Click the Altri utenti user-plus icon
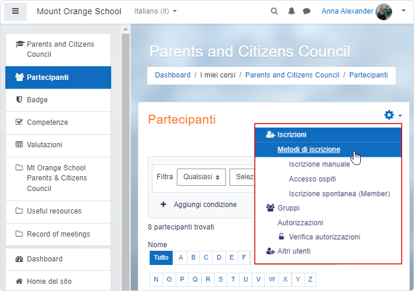Image resolution: width=414 pixels, height=291 pixels. (x=270, y=251)
